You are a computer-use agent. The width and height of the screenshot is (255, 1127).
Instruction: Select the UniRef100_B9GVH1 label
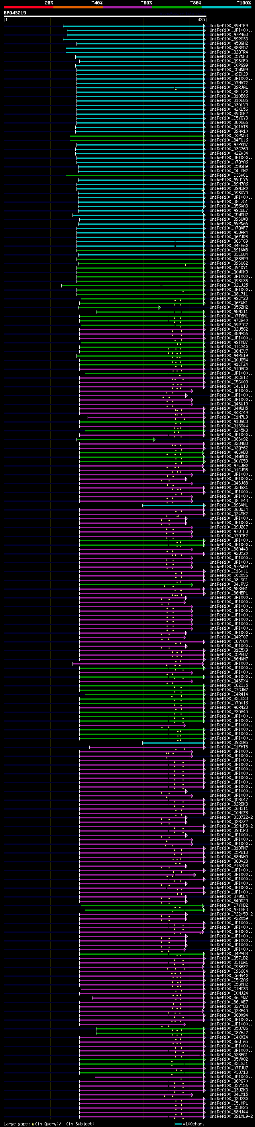229,505
